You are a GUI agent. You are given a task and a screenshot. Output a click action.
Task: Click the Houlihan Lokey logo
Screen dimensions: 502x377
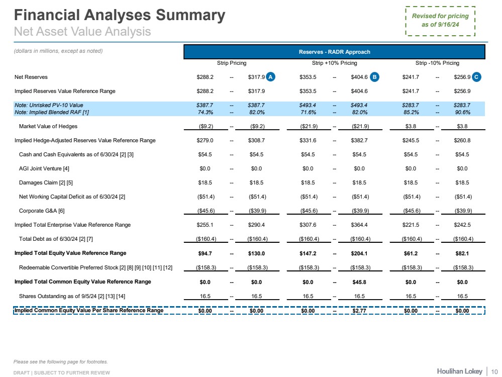tap(459, 371)
